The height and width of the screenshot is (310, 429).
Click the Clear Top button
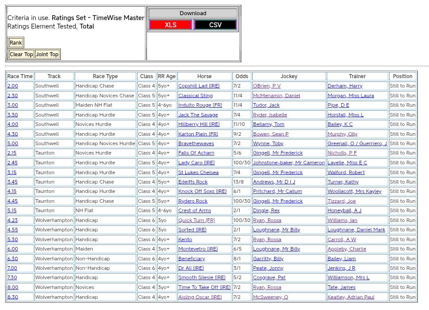point(21,54)
